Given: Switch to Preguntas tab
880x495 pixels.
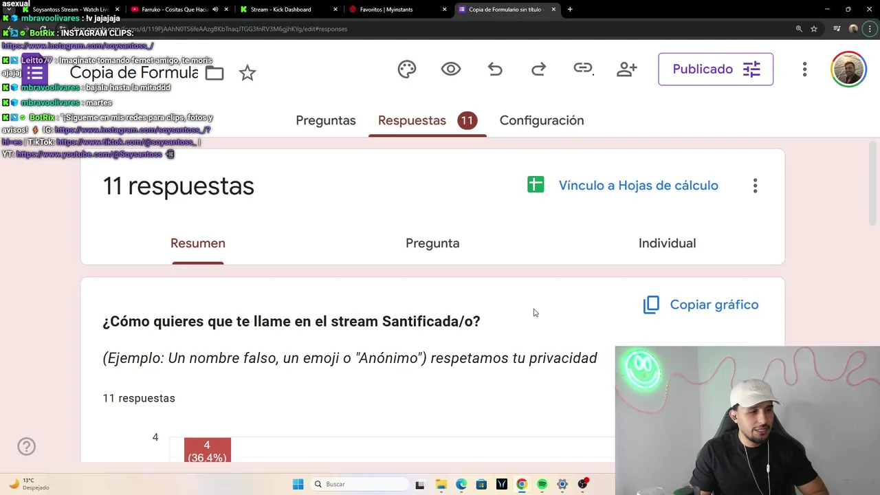Looking at the screenshot, I should pyautogui.click(x=326, y=120).
